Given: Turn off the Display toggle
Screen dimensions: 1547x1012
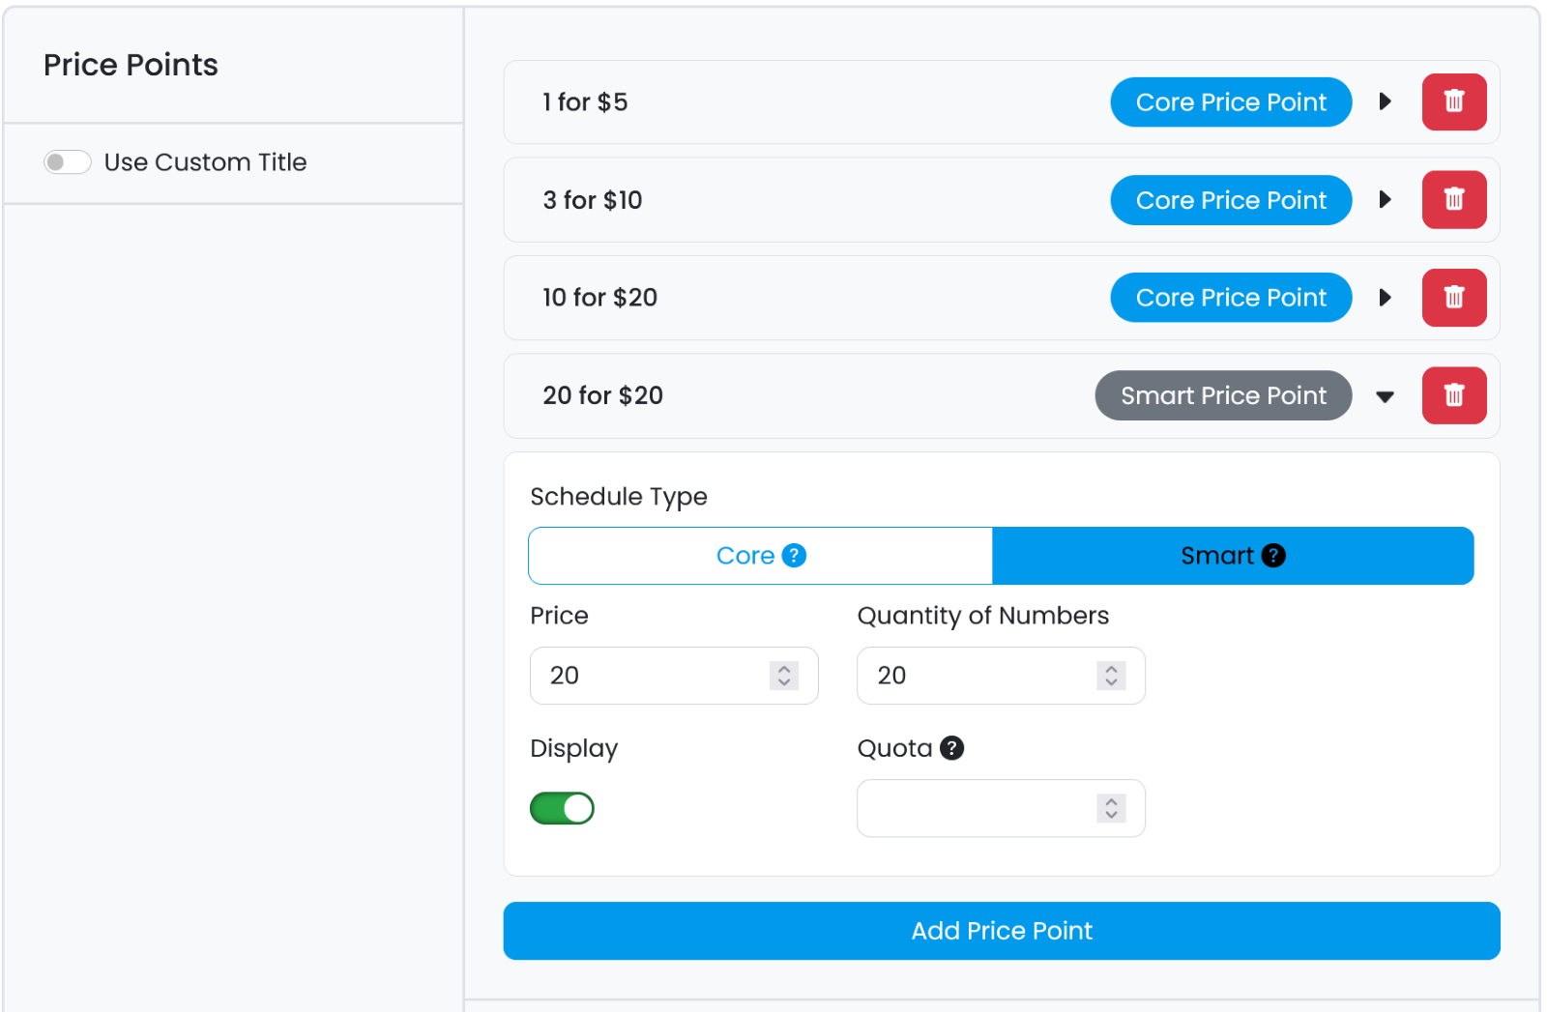Looking at the screenshot, I should [x=562, y=808].
